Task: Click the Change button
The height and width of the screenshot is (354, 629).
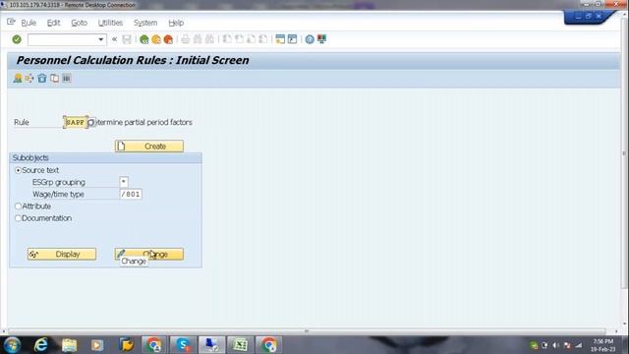Action: click(149, 254)
